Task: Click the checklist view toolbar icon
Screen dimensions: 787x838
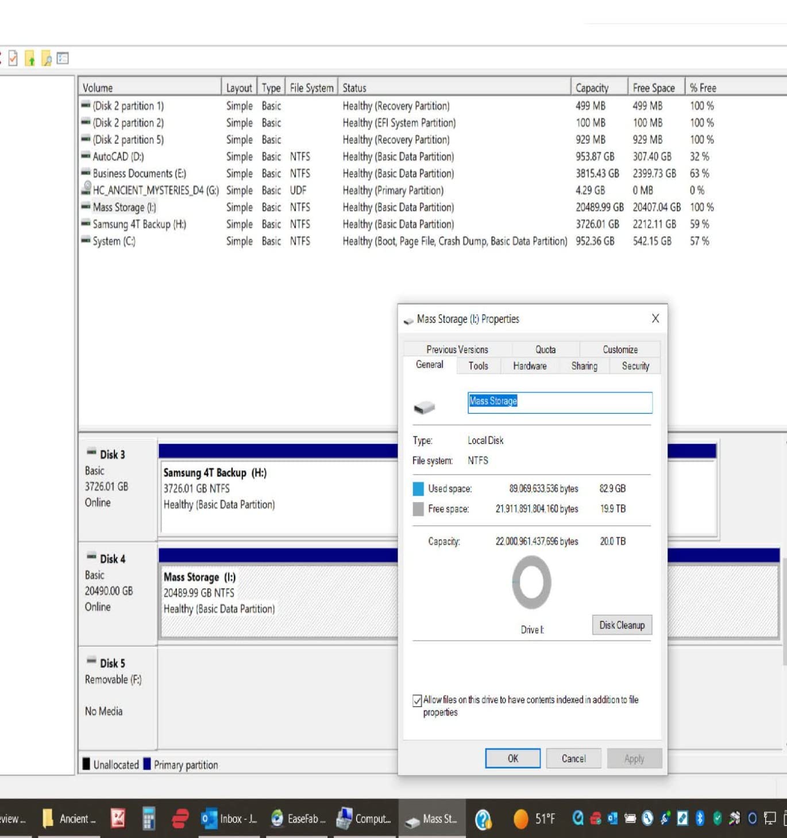Action: pos(63,58)
